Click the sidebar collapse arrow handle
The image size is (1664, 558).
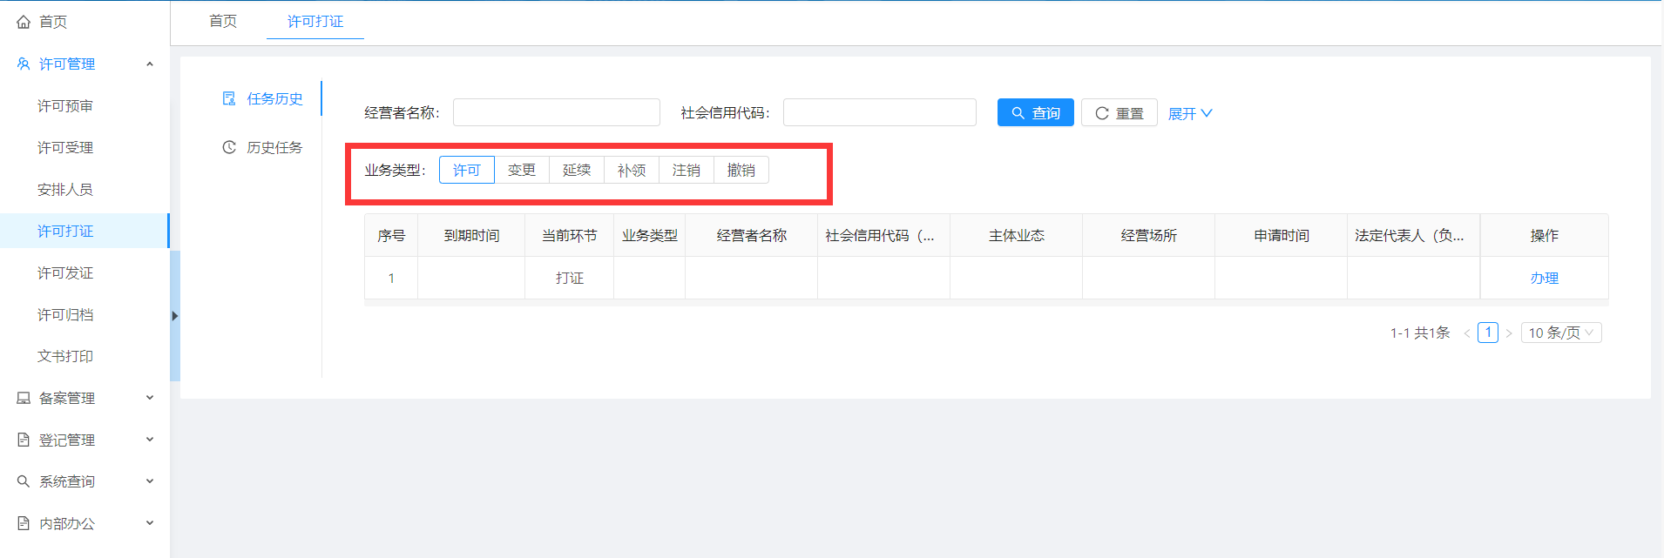click(175, 316)
